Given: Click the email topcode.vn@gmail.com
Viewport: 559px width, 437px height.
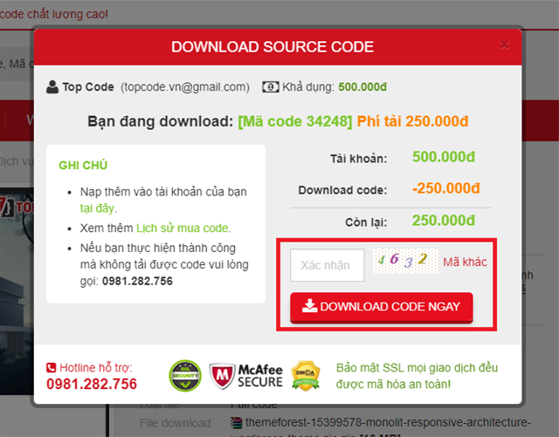Looking at the screenshot, I should click(x=185, y=87).
